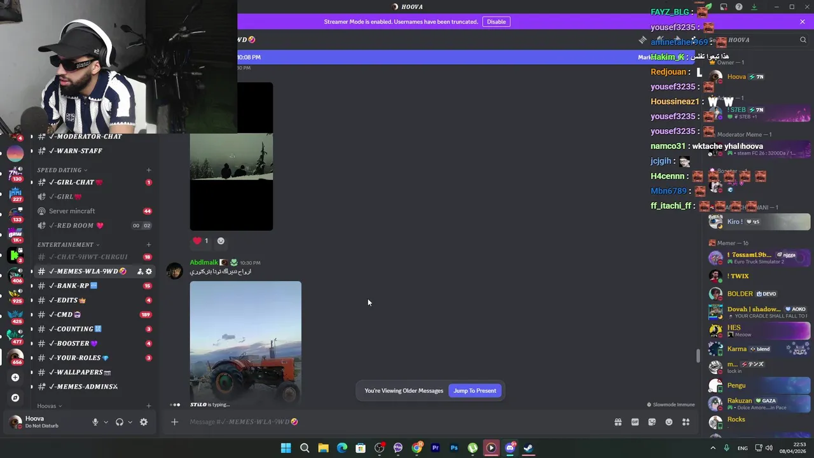Open the Help question mark icon
This screenshot has height=458, width=814.
[738, 7]
